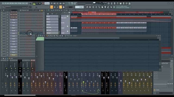Image resolution: width=174 pixels, height=97 pixels.
Task: Click Ride pitch playlist track header
Action: [65, 18]
